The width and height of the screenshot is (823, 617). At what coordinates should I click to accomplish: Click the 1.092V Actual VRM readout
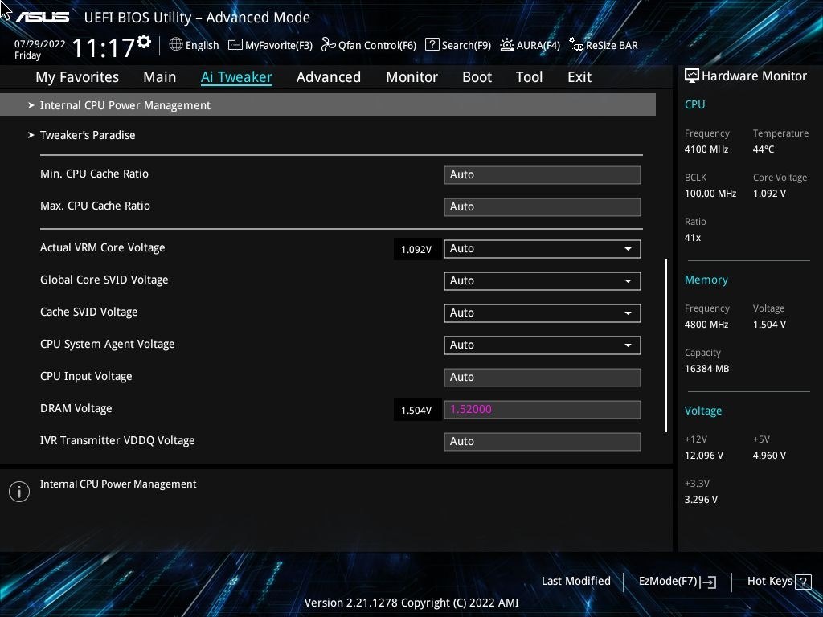click(x=416, y=249)
